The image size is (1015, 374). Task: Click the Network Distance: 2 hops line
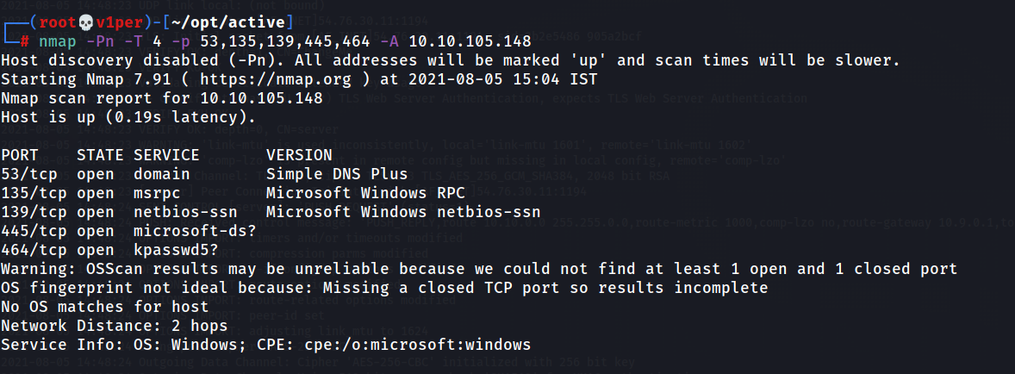pyautogui.click(x=115, y=326)
